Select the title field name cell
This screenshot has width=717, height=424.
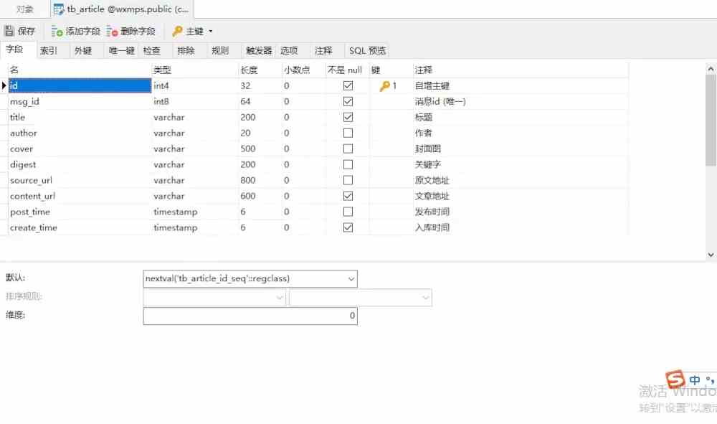pos(80,117)
